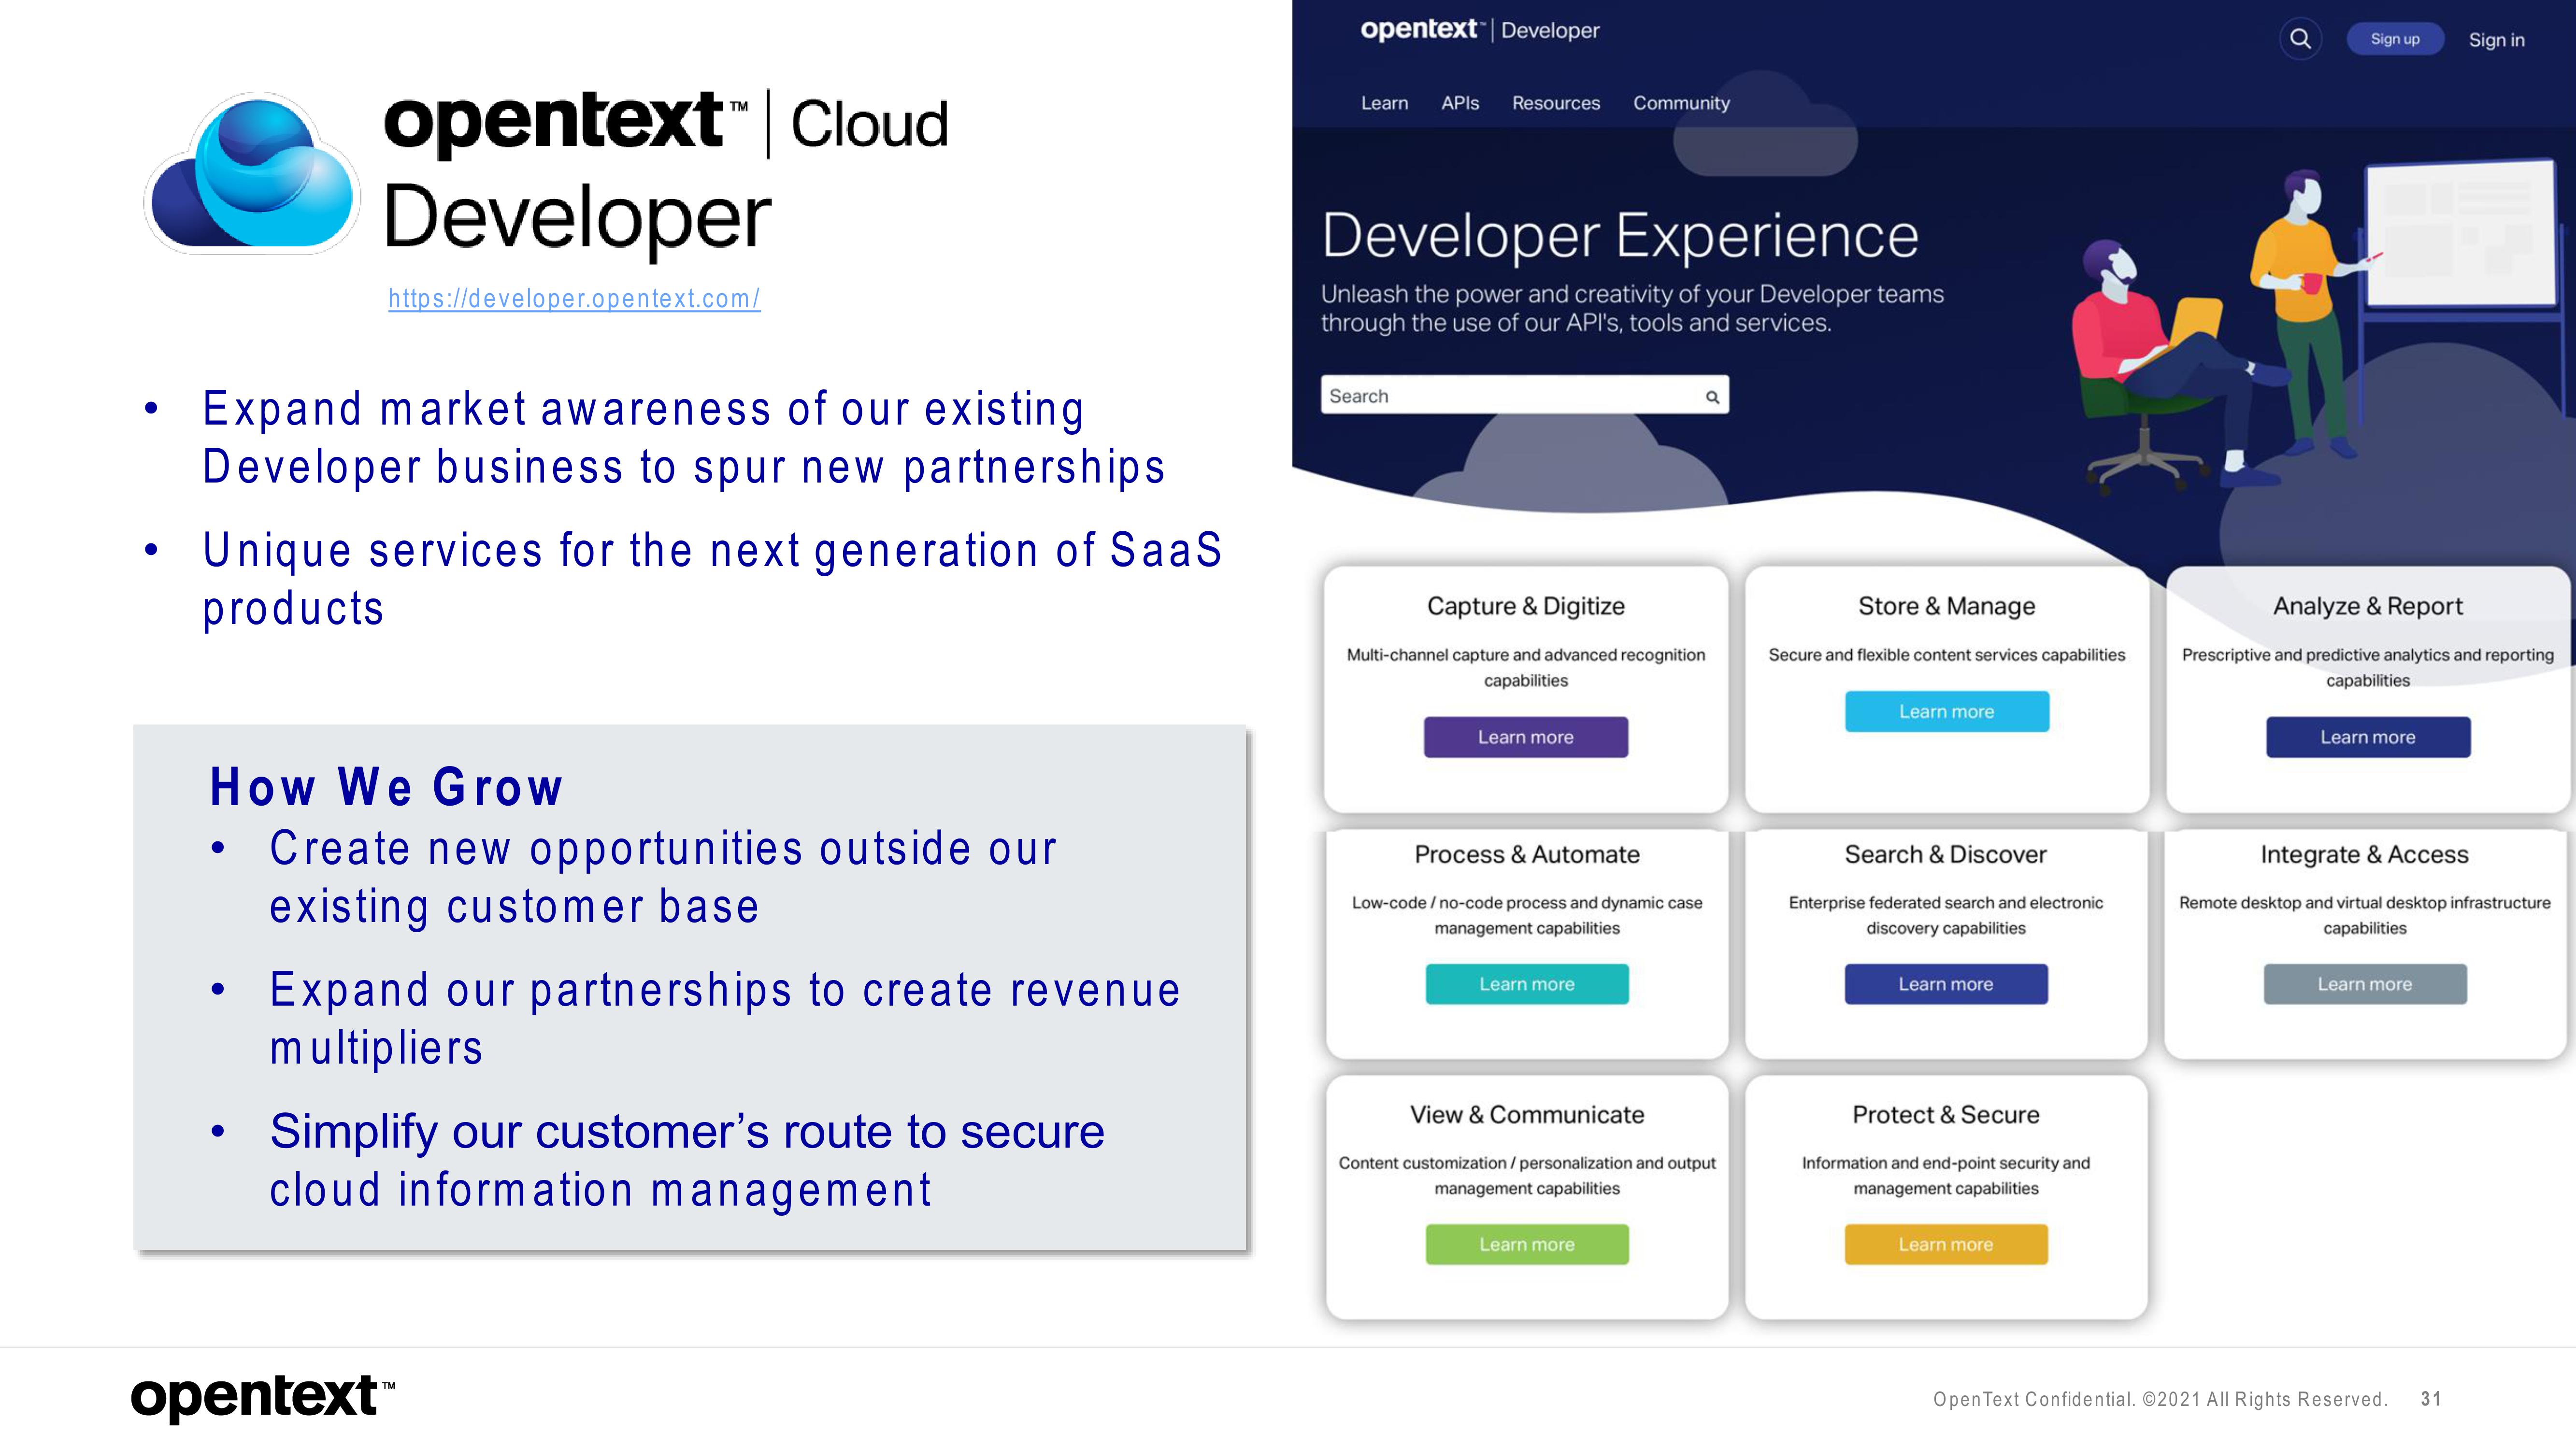Click the Sign in link
Screen dimensions: 2576x1449
pyautogui.click(x=2496, y=40)
